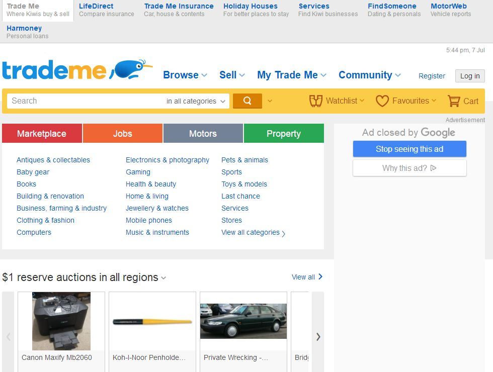Open Music & instruments category
Image resolution: width=493 pixels, height=372 pixels.
157,232
